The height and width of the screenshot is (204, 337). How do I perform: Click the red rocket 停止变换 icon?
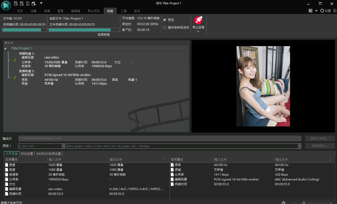198,20
